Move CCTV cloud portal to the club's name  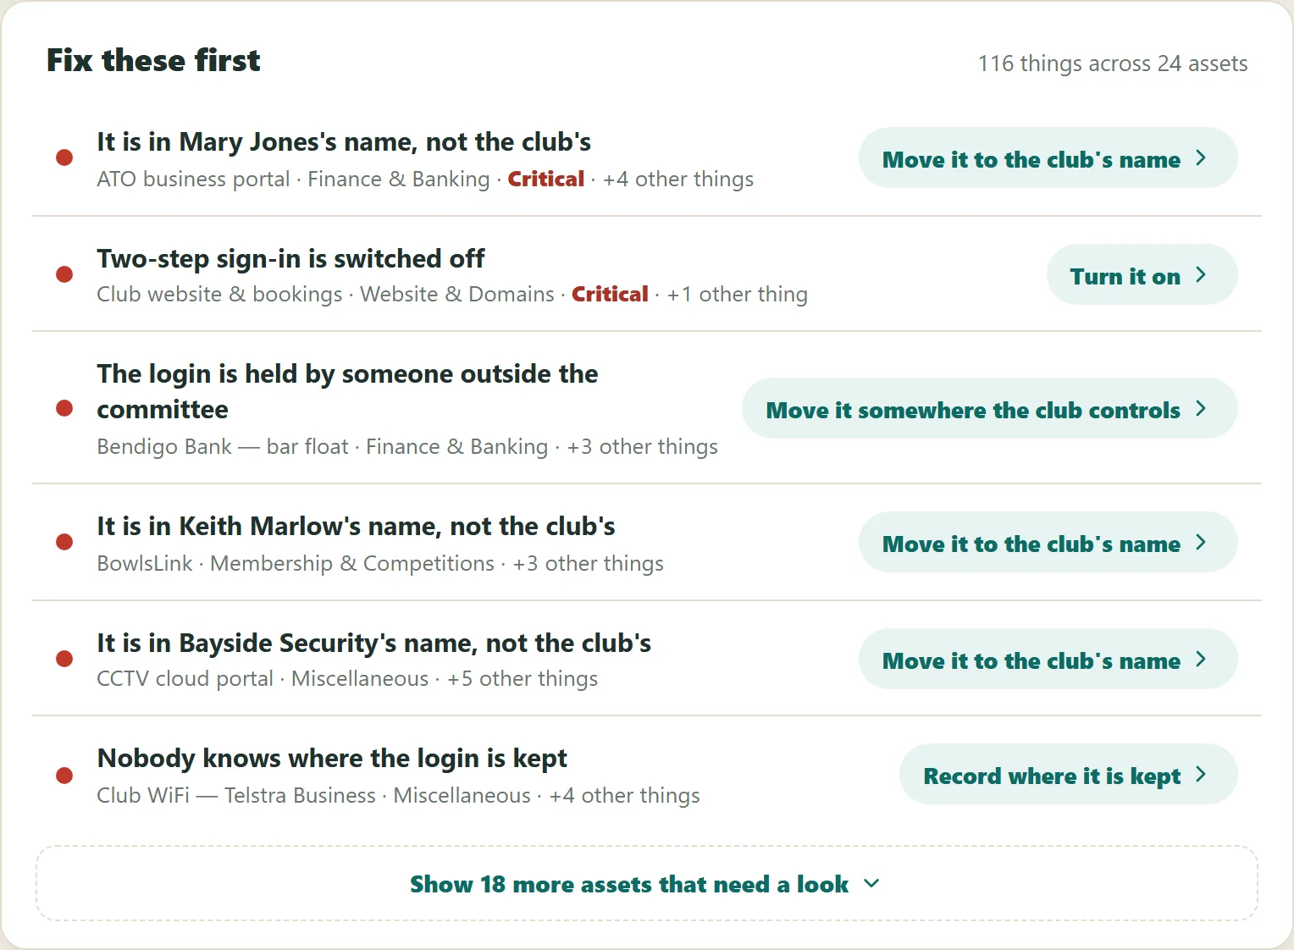tap(1048, 660)
